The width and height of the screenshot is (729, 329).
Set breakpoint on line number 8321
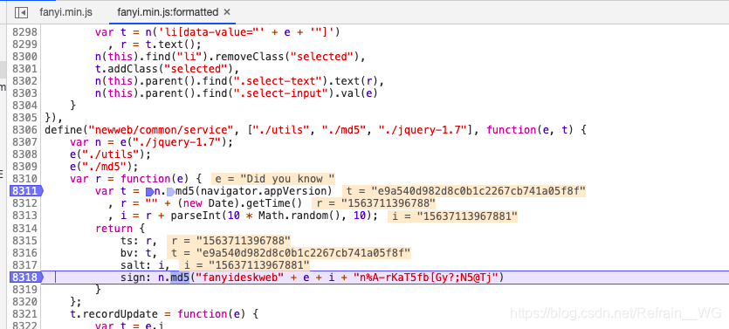25,314
